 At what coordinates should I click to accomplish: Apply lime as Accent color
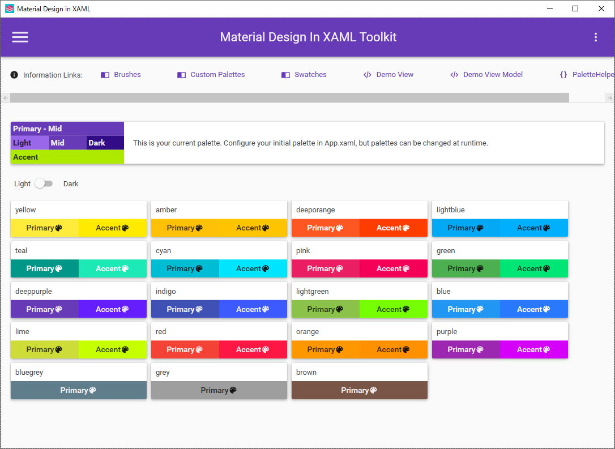113,349
